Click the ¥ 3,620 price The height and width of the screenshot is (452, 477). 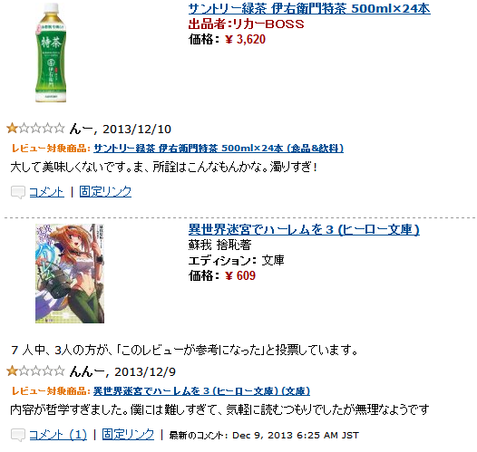pos(245,40)
